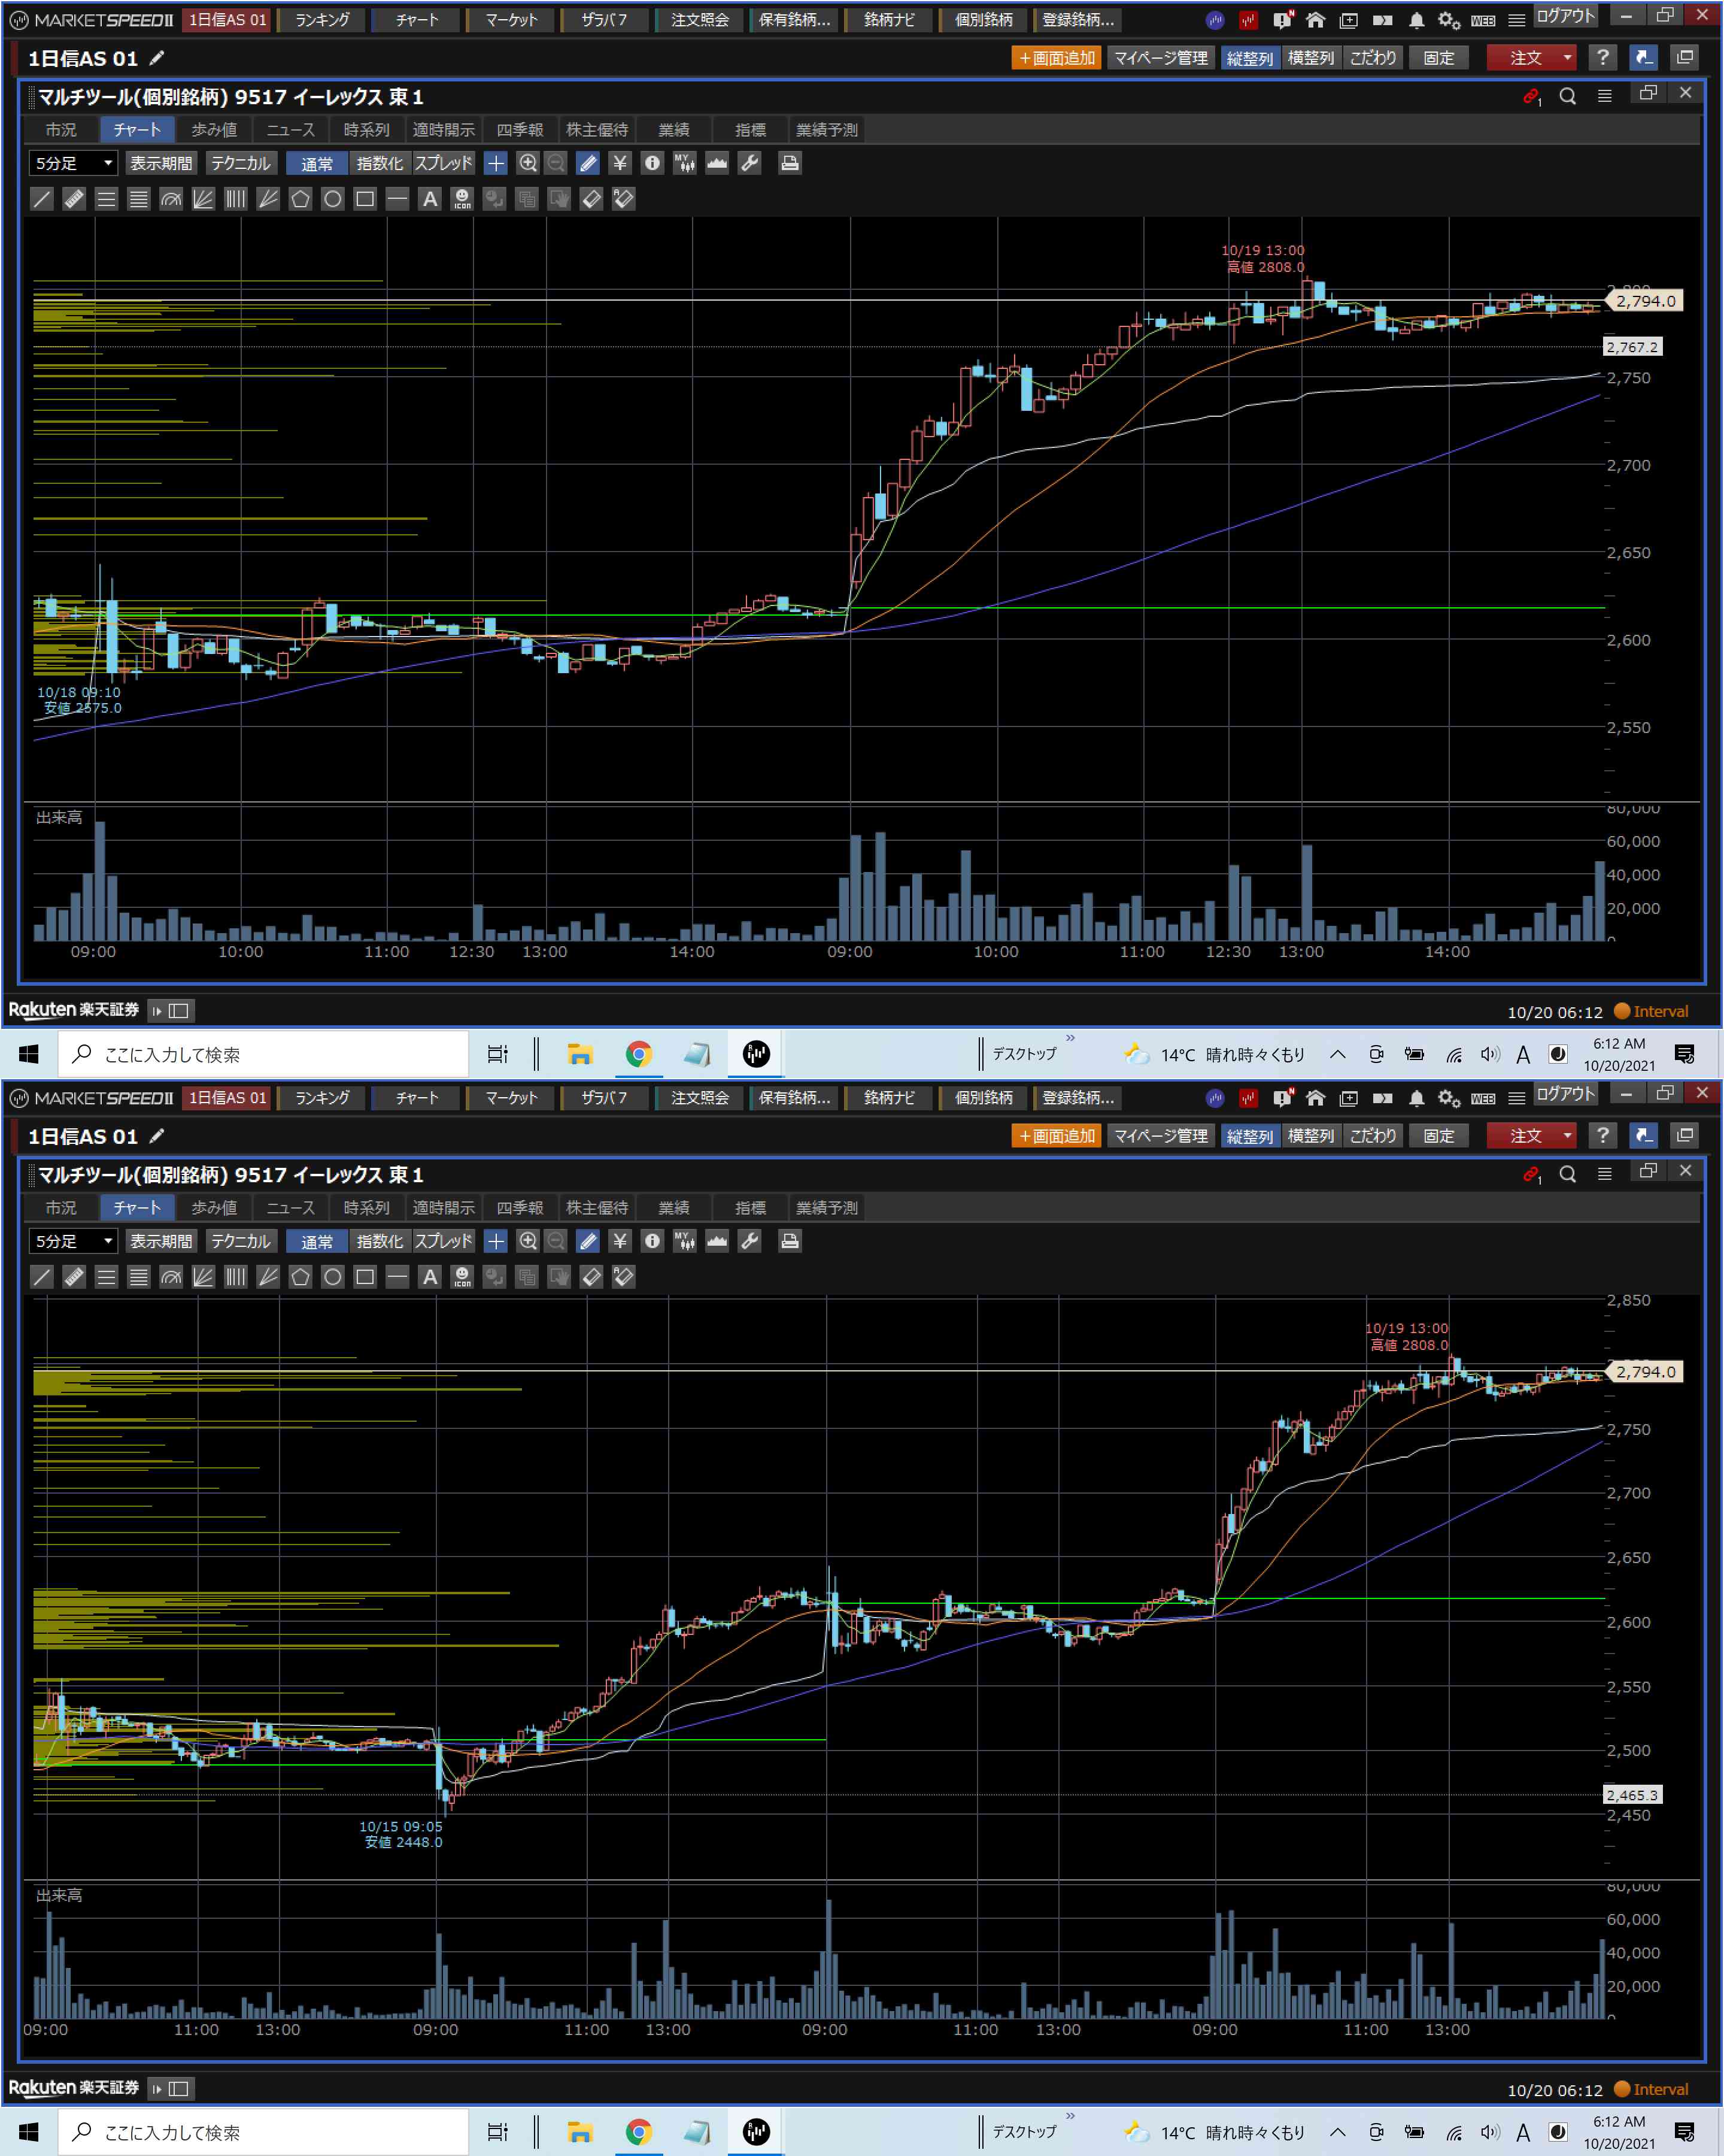Open chart settings wrench icon in lower window
Screen dimensions: 1724x2156
tap(749, 1241)
